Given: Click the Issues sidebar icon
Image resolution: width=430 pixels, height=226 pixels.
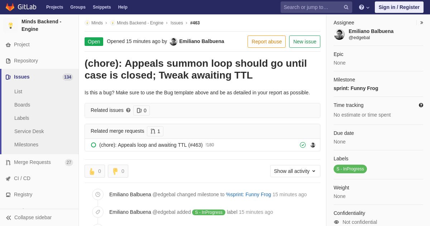Looking at the screenshot, I should click(x=8, y=77).
